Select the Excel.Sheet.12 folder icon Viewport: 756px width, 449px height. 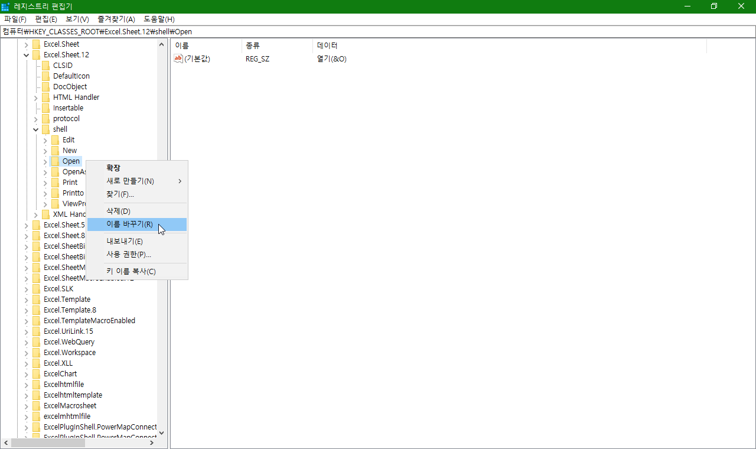point(36,55)
